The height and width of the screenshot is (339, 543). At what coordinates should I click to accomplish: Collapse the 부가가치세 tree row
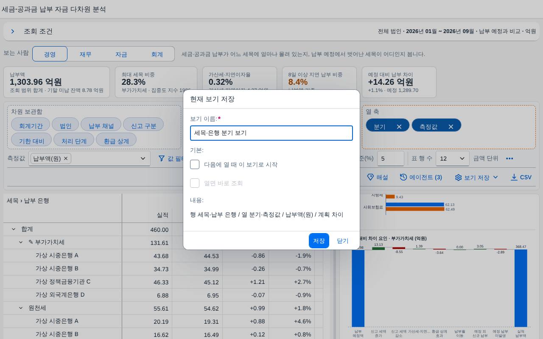21,242
